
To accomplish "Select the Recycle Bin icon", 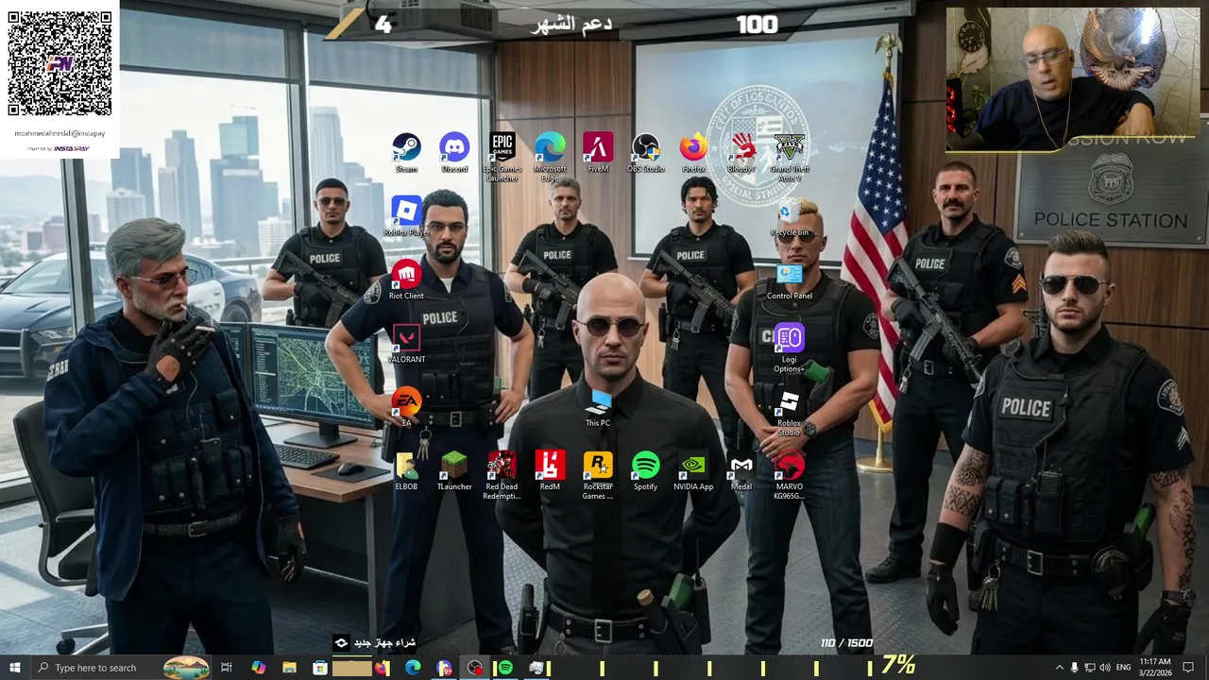I will coord(790,216).
